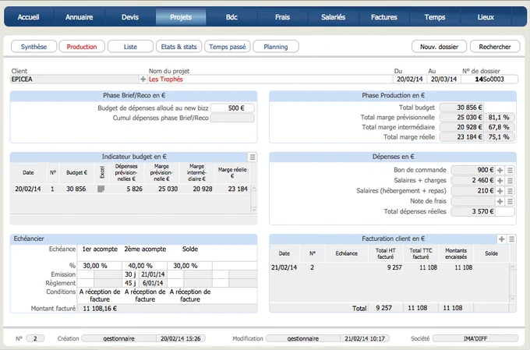
Task: Click the Emission delay field 30 j
Action: pos(130,274)
